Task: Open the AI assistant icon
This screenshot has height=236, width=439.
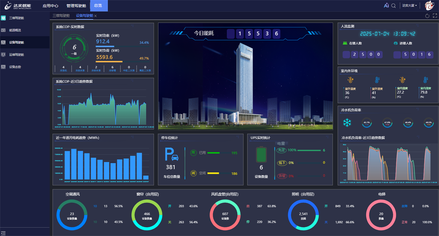Action: [386, 6]
